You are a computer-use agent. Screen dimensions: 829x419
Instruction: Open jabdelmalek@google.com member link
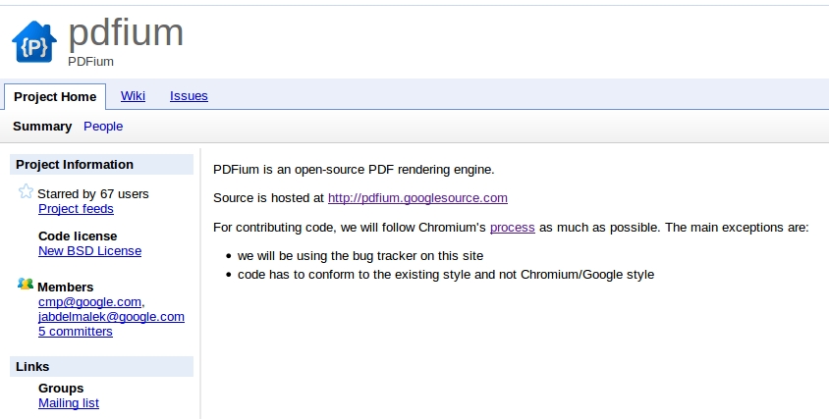pyautogui.click(x=112, y=317)
